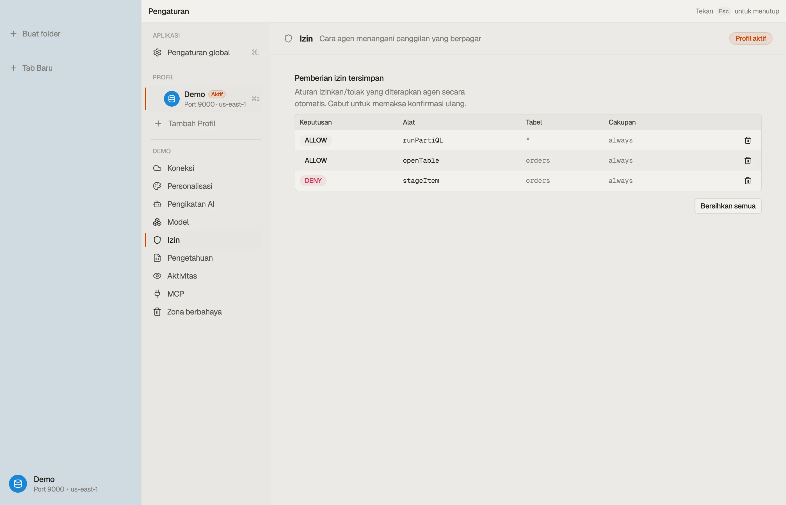Image resolution: width=786 pixels, height=505 pixels.
Task: Add a new profile with Tambah Profil
Action: pyautogui.click(x=205, y=124)
